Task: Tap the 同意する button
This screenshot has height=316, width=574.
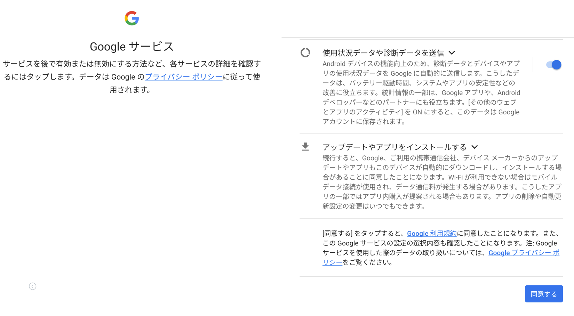Action: pos(544,294)
